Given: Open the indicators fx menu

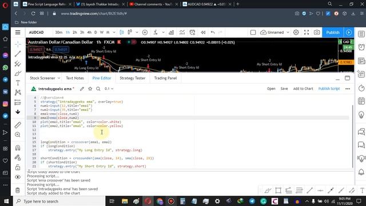Looking at the screenshot, I should click(156, 33).
